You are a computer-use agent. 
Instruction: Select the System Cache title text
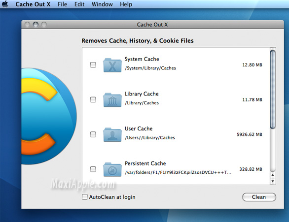[x=142, y=59]
